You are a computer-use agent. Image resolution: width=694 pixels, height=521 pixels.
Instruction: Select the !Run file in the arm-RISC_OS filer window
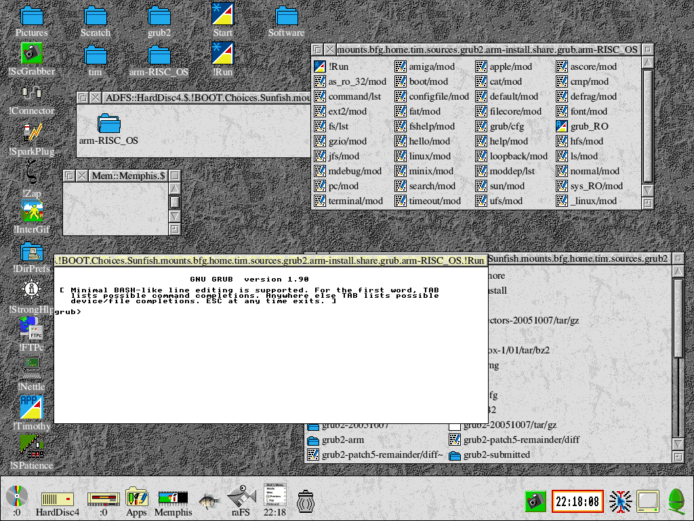pos(331,66)
